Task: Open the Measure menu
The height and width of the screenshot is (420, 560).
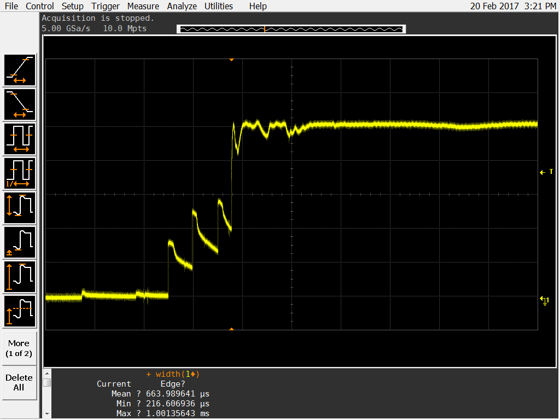Action: click(x=143, y=6)
